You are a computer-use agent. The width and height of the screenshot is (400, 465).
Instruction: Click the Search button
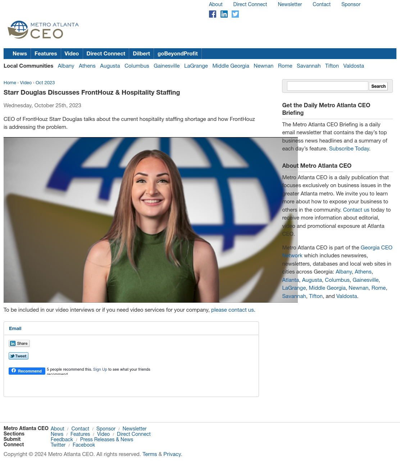378,86
